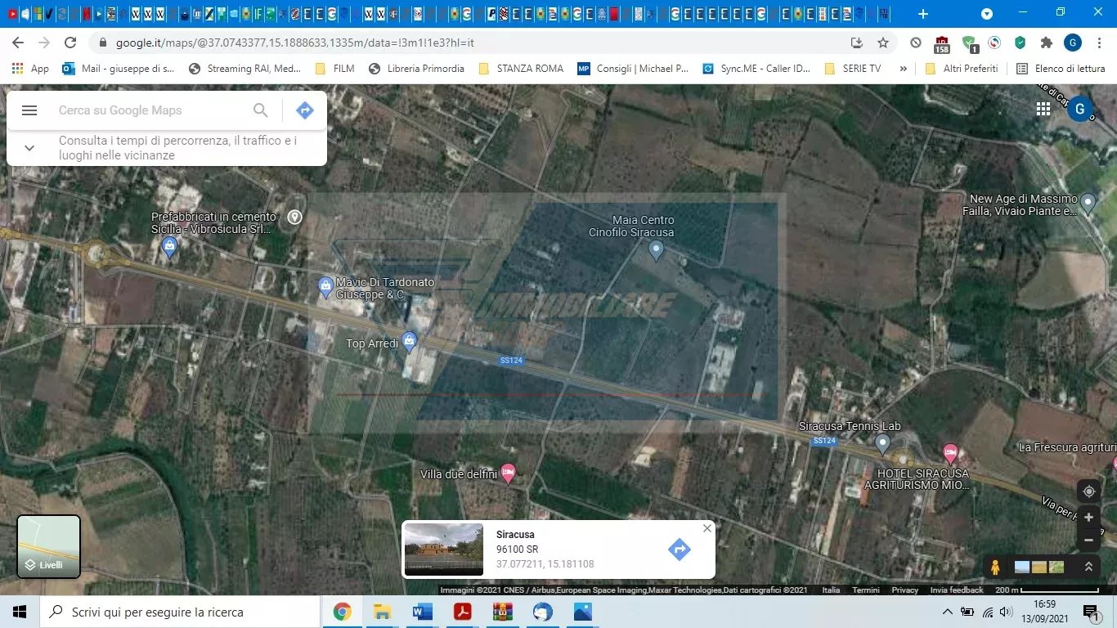Open directions from the search box arrow
Screen dimensions: 1117x628
pos(305,110)
